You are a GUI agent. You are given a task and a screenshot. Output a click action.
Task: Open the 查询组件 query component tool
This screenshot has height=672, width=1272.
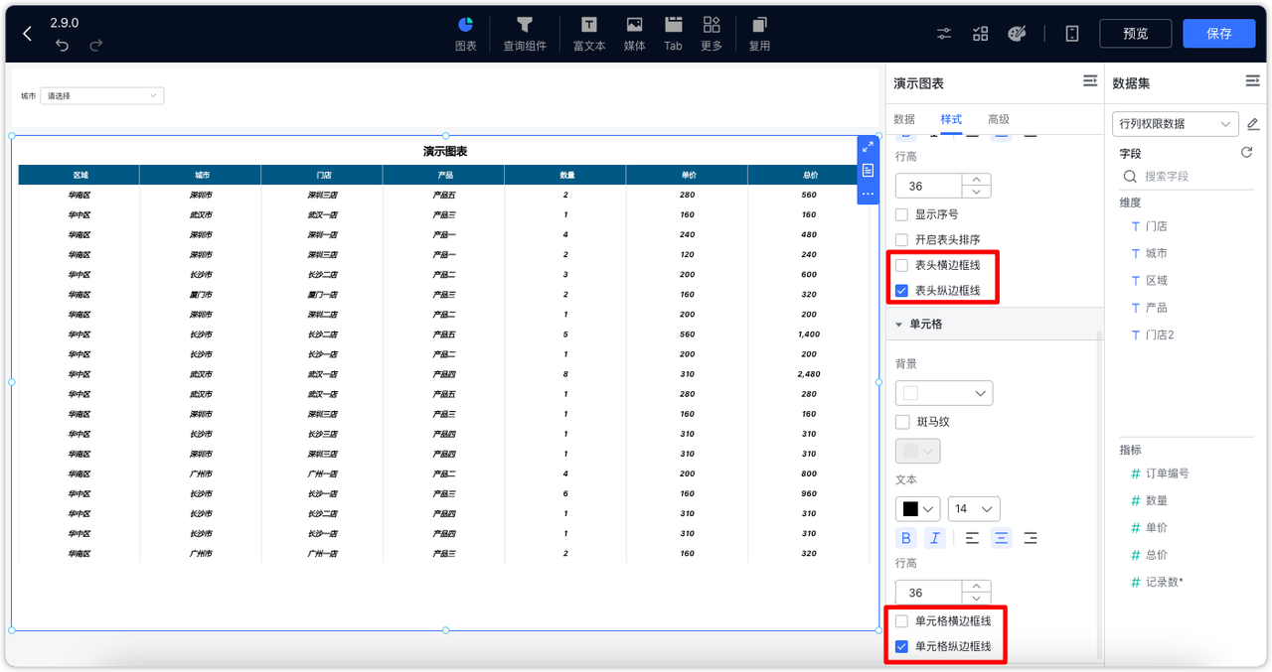pos(524,33)
